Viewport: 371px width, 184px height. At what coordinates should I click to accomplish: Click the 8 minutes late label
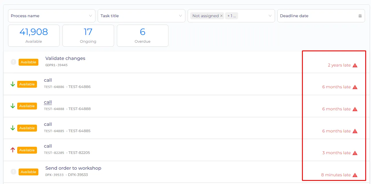336,175
